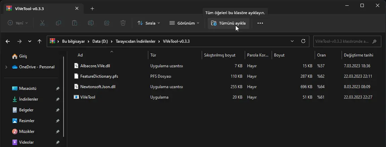Click the FeatureDictionary.pfs file icon
386x147 pixels.
[x=76, y=76]
